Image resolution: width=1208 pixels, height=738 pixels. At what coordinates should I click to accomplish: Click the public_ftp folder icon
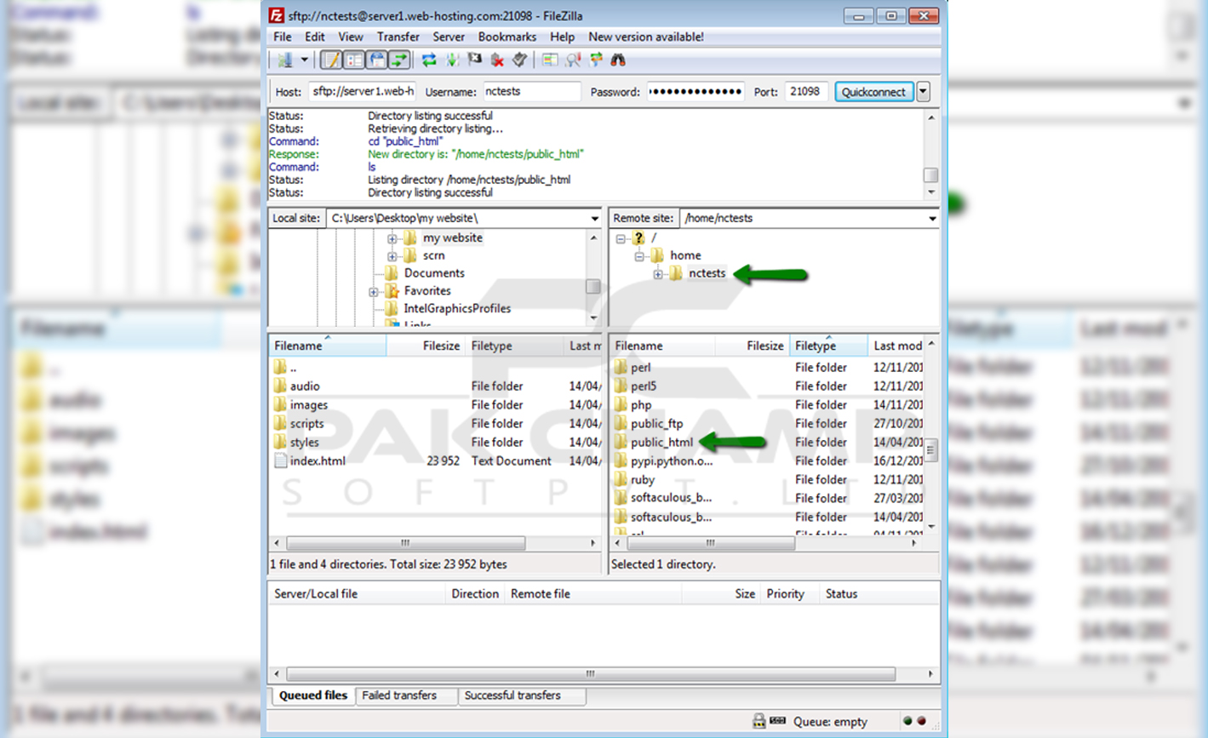click(621, 424)
